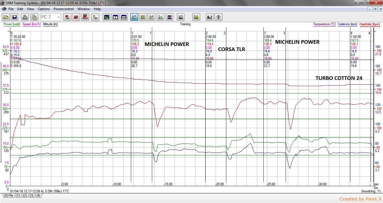Open the Edit menu

coord(20,9)
